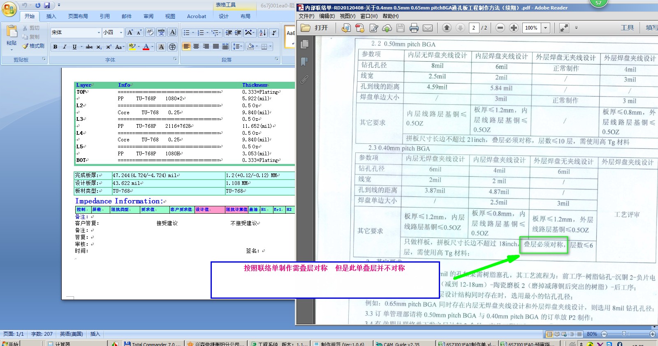Click Adobe Reader sign document pen icon
This screenshot has width=658, height=346.
[x=373, y=28]
